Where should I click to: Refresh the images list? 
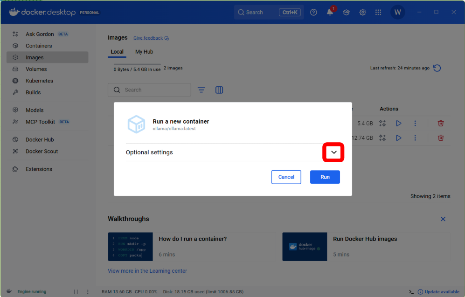[437, 68]
